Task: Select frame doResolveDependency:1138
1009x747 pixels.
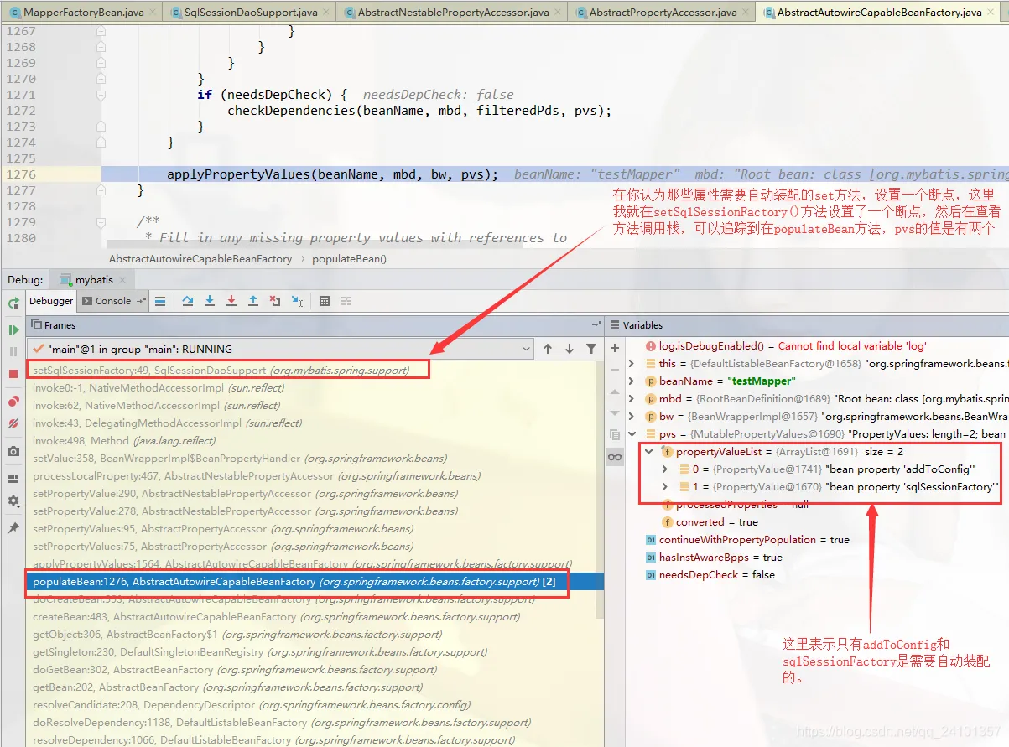Action: point(314,722)
